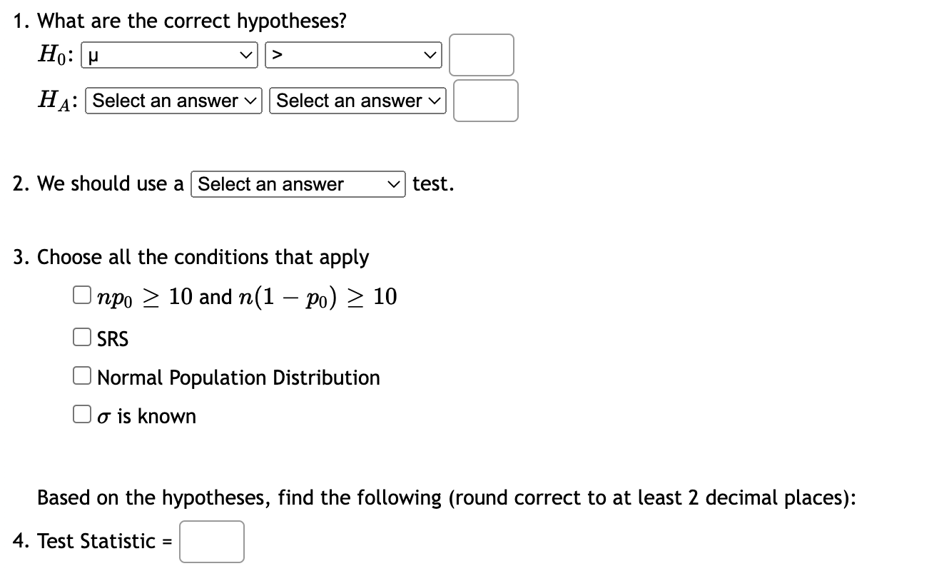Viewport: 949px width, 581px height.
Task: Open the comparison operator dropdown showing >
Action: tap(352, 54)
